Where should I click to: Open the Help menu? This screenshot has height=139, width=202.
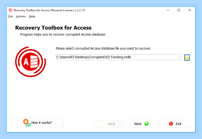click(32, 16)
